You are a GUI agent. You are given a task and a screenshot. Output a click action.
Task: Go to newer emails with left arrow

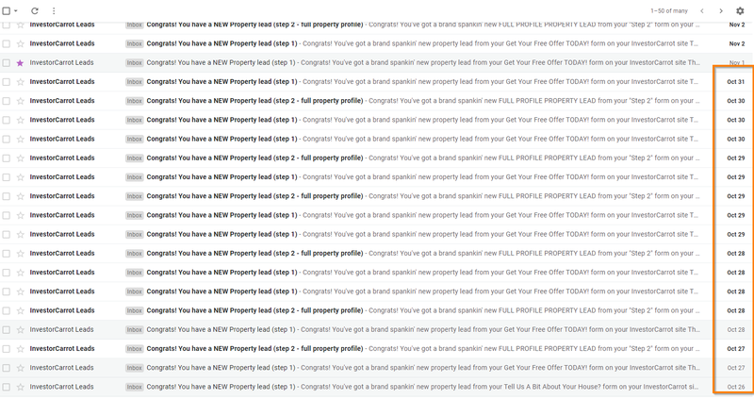pyautogui.click(x=702, y=10)
